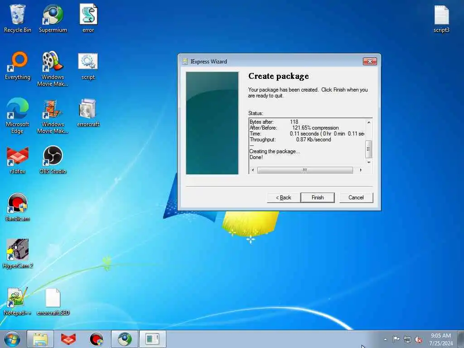Click the status horizontal scroll right arrow

coord(360,170)
